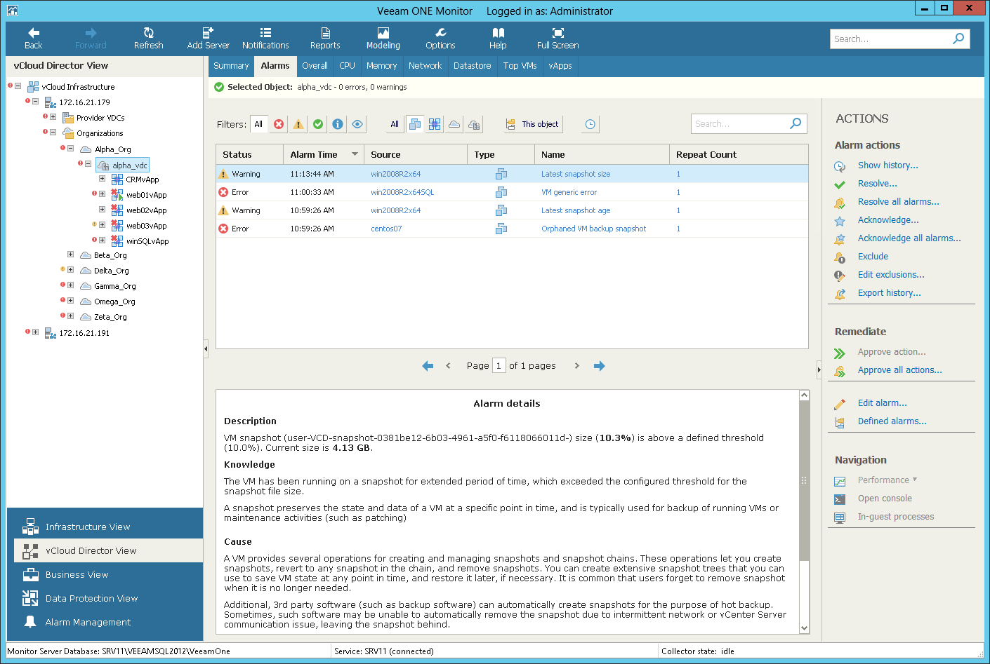This screenshot has width=990, height=664.
Task: Click the alarm details vertical scrollbar
Action: click(x=805, y=481)
